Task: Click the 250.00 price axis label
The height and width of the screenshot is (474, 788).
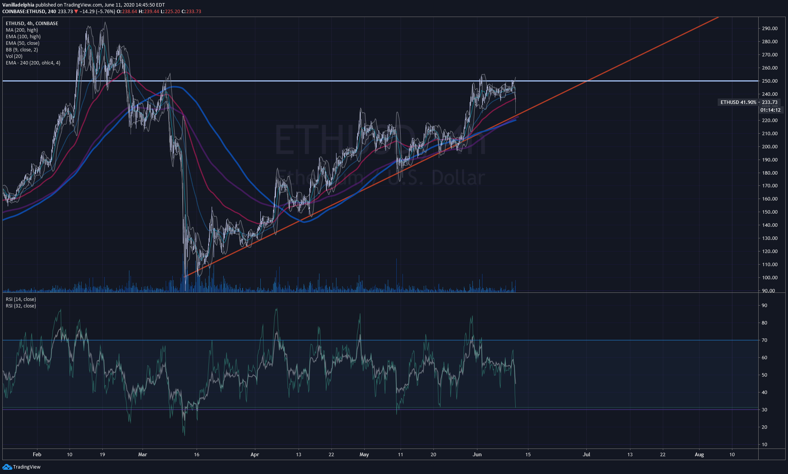Action: 770,81
